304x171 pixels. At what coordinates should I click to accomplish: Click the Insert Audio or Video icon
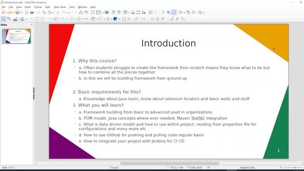point(138,12)
